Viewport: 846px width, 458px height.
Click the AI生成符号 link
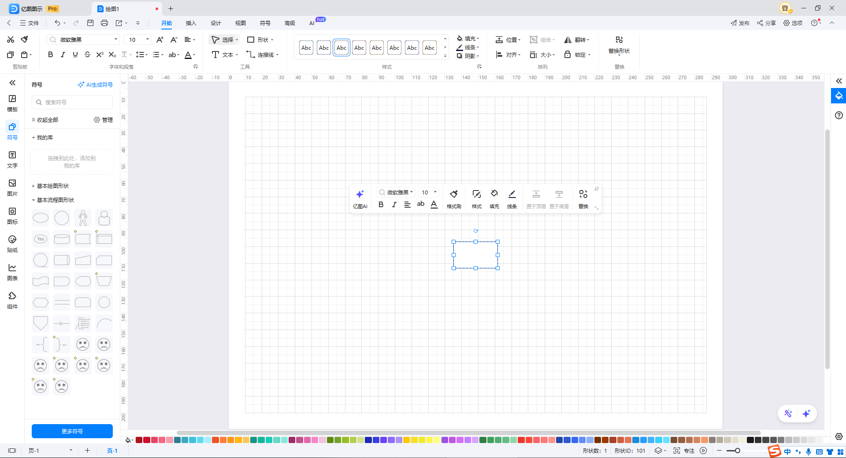[95, 84]
